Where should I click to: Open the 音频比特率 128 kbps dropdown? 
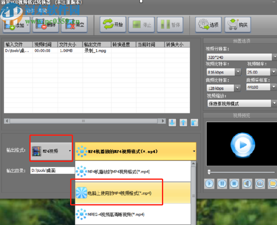point(237,88)
